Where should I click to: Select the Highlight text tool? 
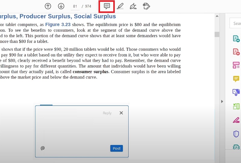tap(120, 6)
